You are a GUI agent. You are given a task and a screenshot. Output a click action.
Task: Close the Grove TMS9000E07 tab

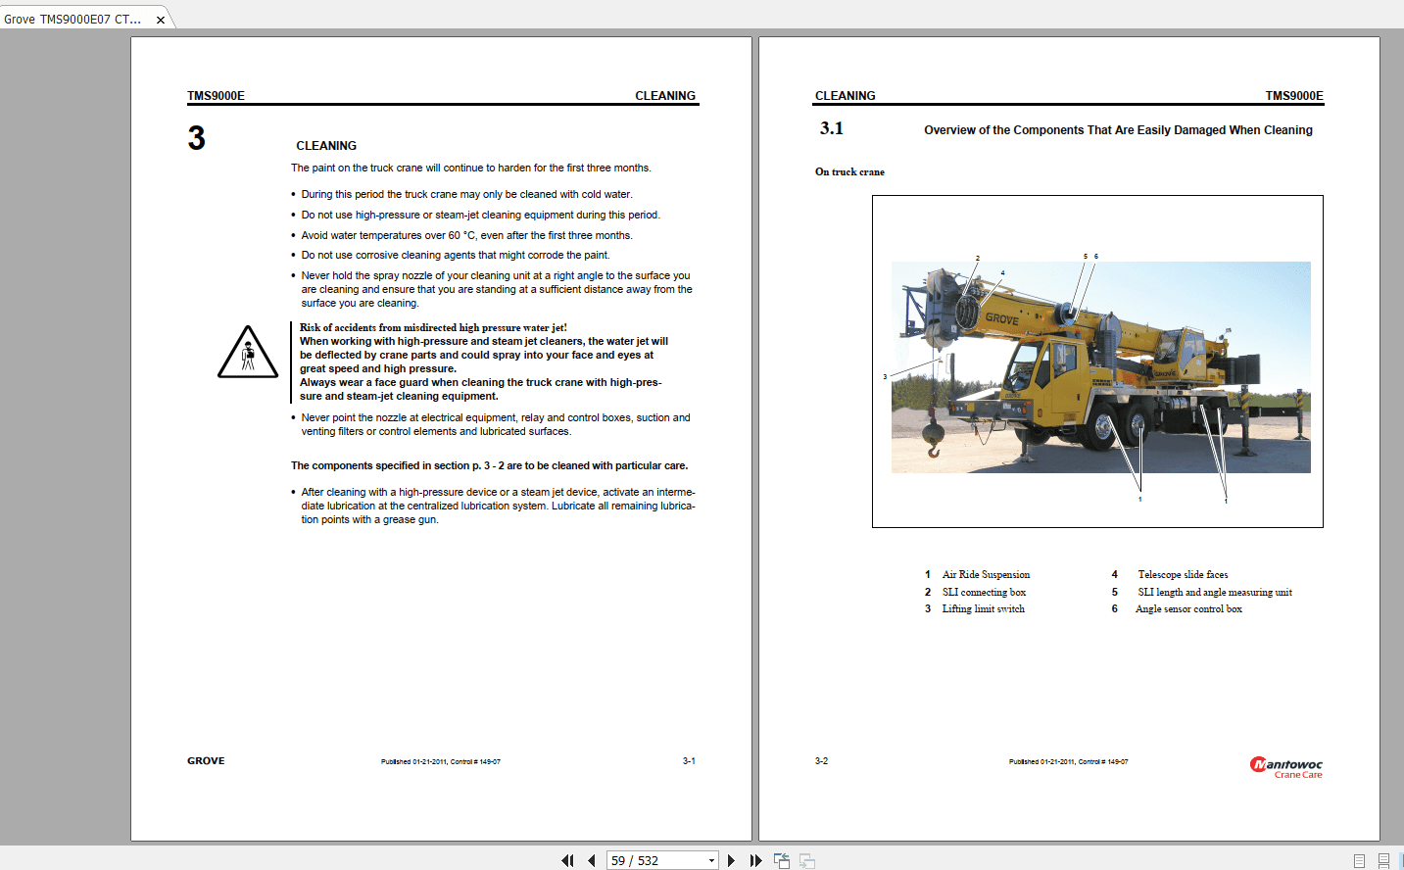point(160,18)
